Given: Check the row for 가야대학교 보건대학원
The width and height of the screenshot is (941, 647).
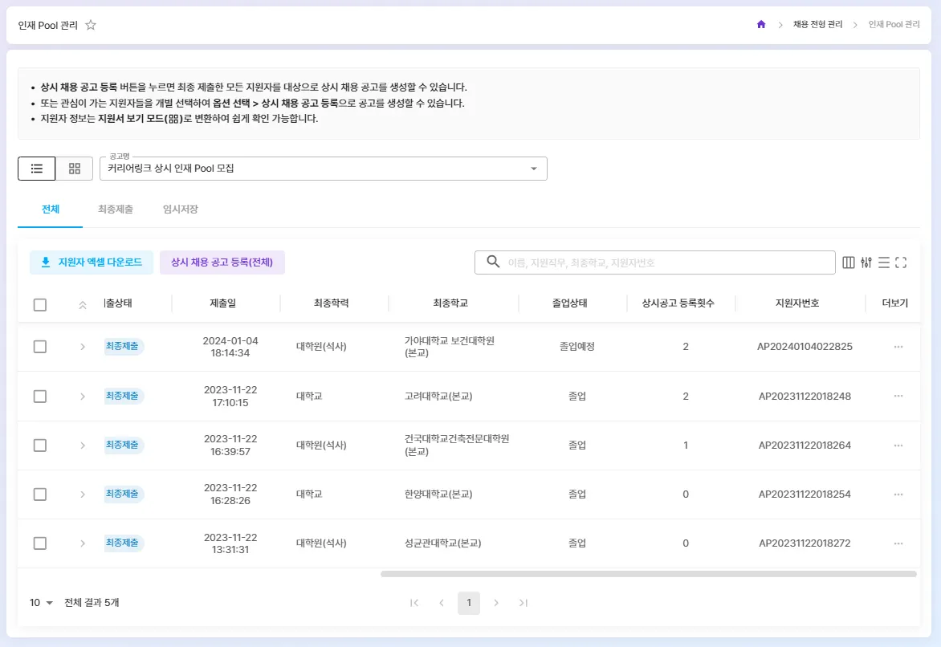Looking at the screenshot, I should click(x=40, y=347).
